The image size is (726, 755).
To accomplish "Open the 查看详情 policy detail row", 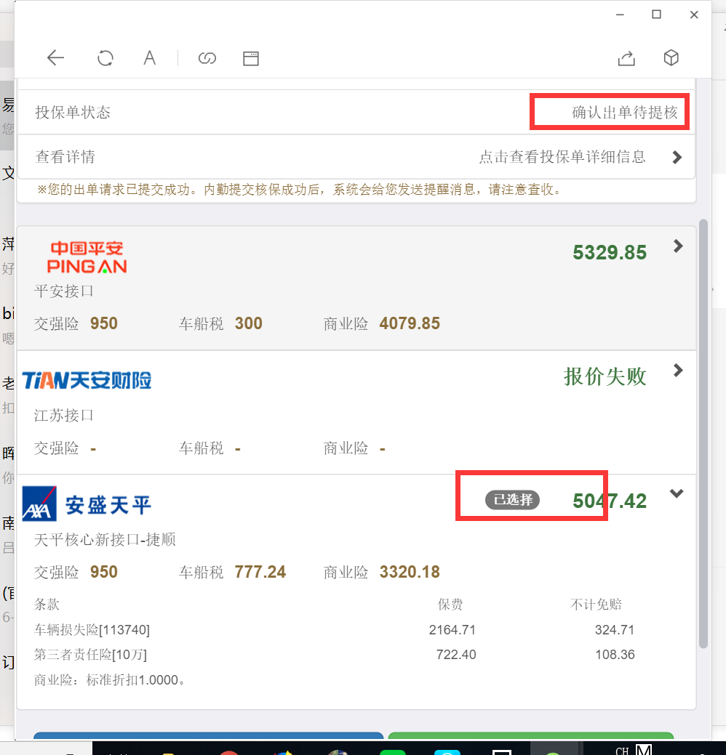I will (x=356, y=157).
